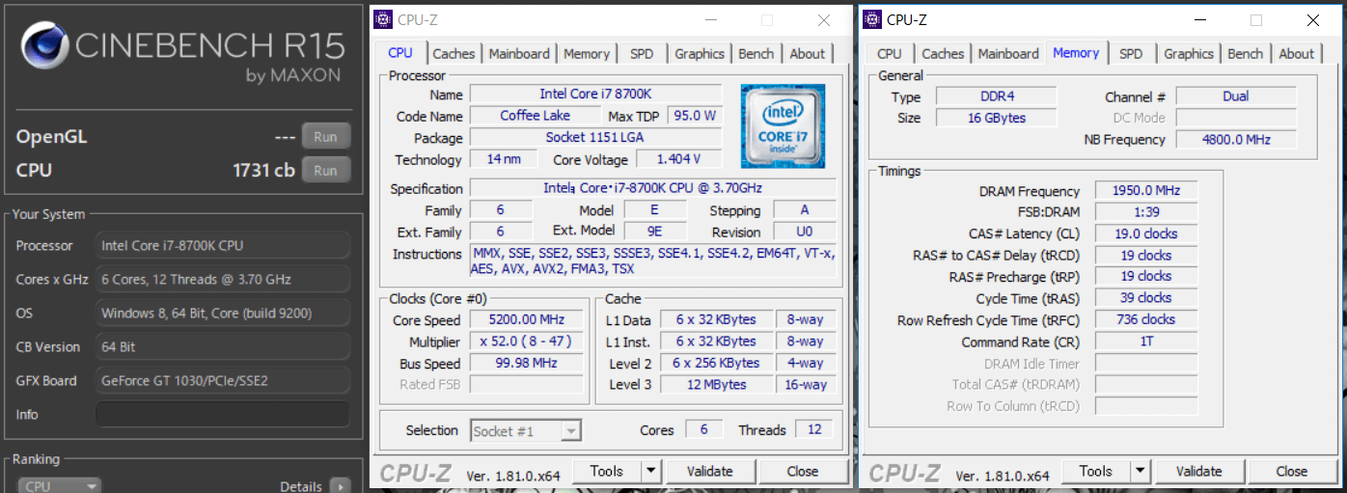This screenshot has width=1347, height=493.
Task: Click the Info input field in Cinebench
Action: [x=222, y=414]
